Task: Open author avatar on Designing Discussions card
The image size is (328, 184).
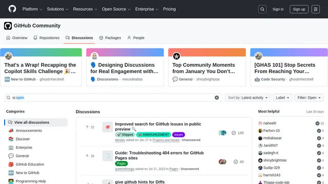Action: pyautogui.click(x=94, y=56)
